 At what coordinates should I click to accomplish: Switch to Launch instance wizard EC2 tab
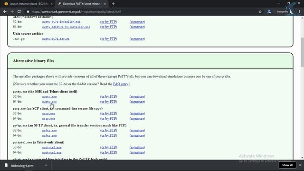[x=28, y=4]
